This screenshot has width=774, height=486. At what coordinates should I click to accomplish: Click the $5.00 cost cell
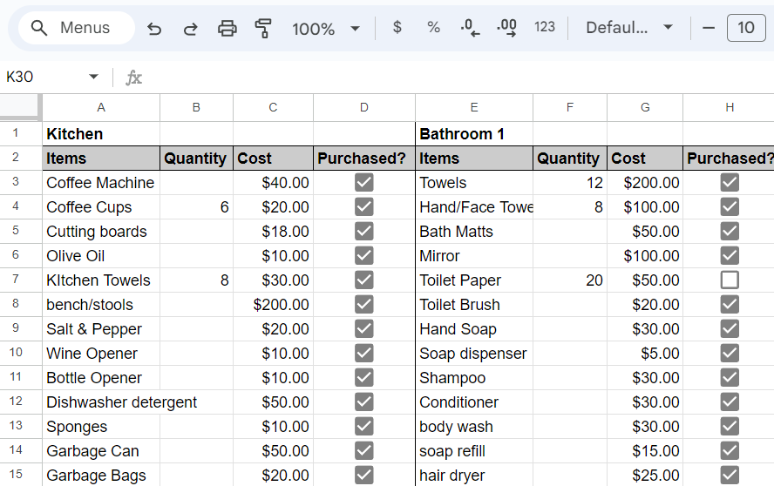[x=645, y=354]
